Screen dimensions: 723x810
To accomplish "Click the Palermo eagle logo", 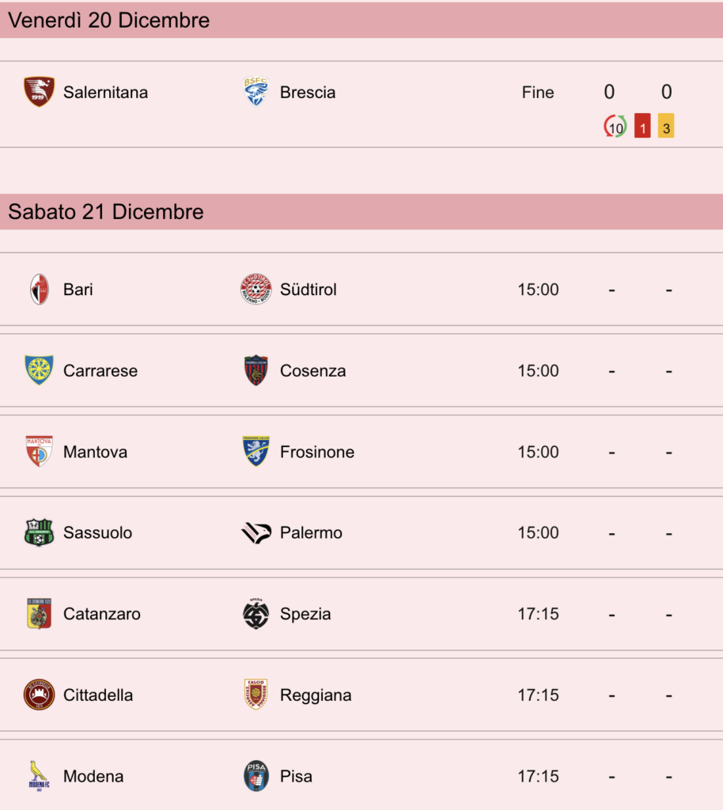I will tap(256, 532).
